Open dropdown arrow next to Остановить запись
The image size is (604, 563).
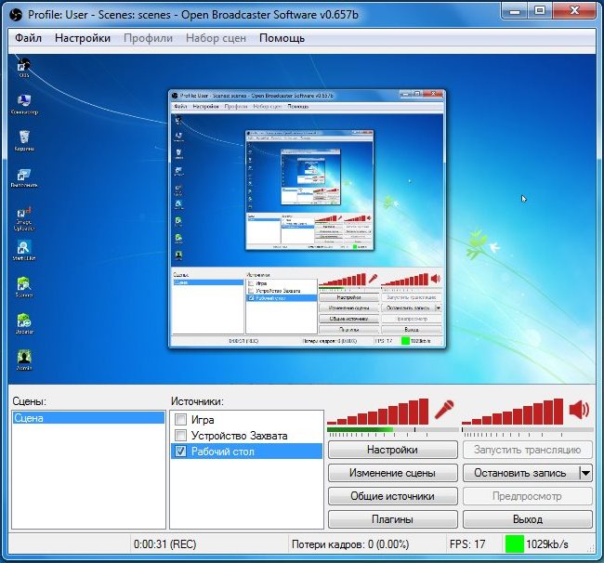point(585,473)
